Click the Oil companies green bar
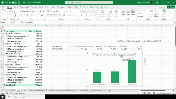 click(132, 71)
